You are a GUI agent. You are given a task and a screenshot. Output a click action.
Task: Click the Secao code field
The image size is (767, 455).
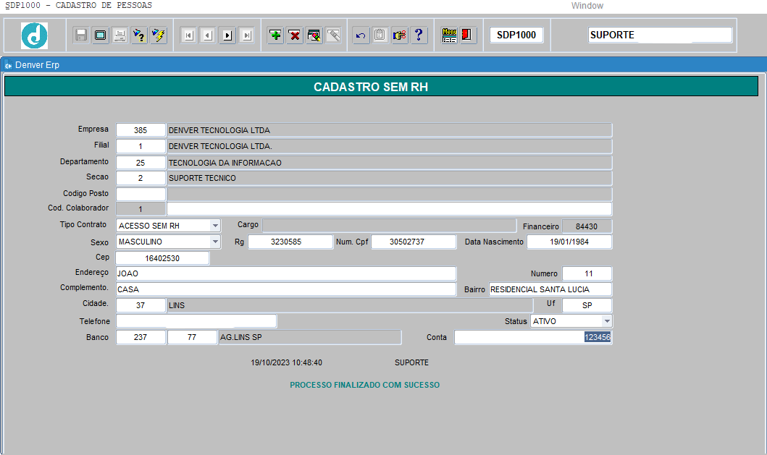[141, 178]
